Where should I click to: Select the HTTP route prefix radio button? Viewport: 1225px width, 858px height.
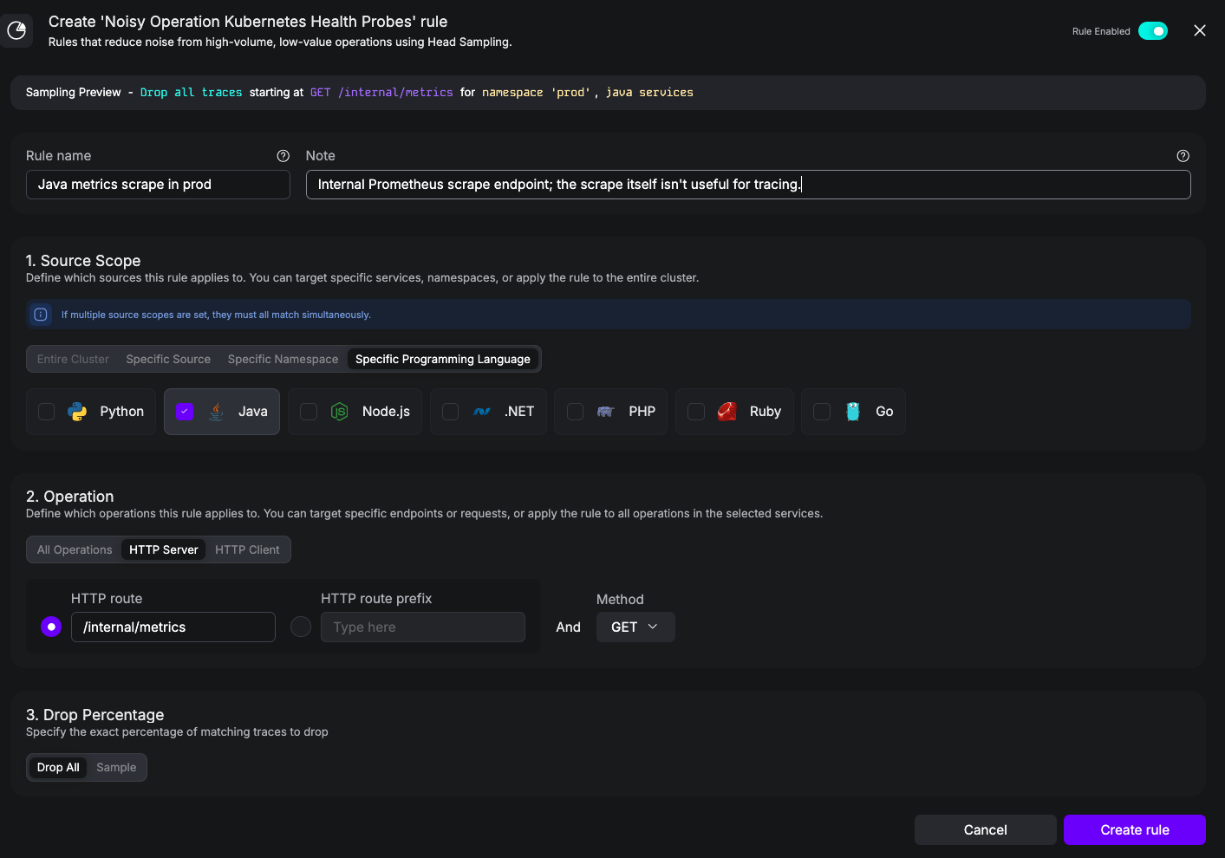point(301,627)
